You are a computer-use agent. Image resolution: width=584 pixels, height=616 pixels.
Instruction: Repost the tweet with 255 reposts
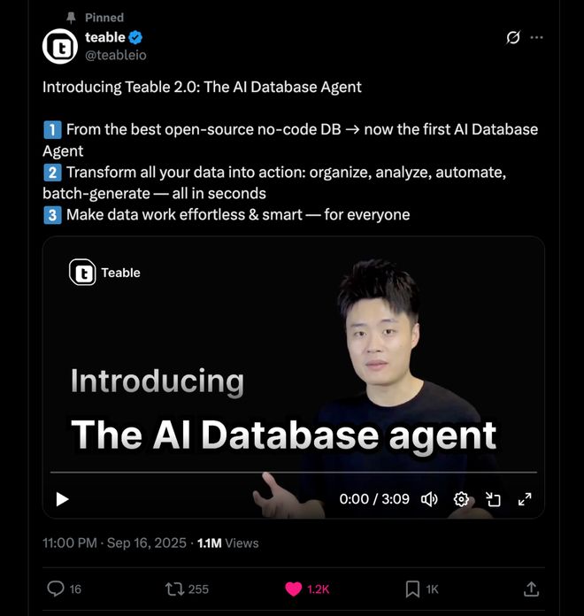tap(174, 589)
